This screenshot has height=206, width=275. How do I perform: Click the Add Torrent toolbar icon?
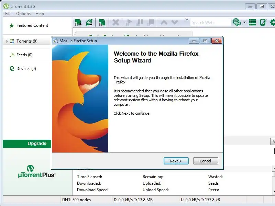[x=78, y=22]
